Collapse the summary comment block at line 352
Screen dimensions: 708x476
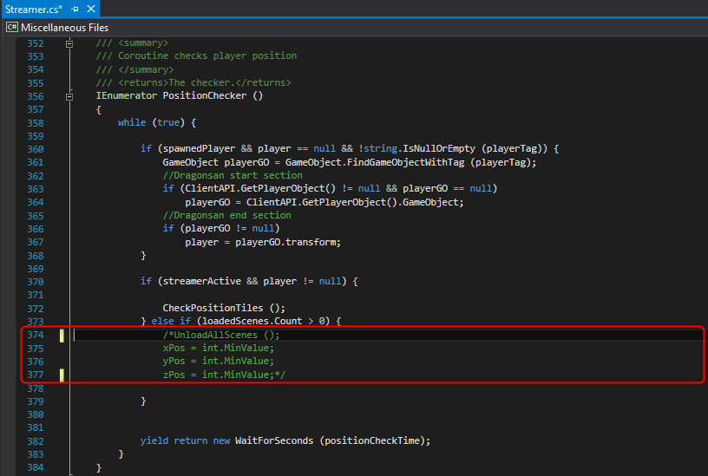click(x=69, y=42)
